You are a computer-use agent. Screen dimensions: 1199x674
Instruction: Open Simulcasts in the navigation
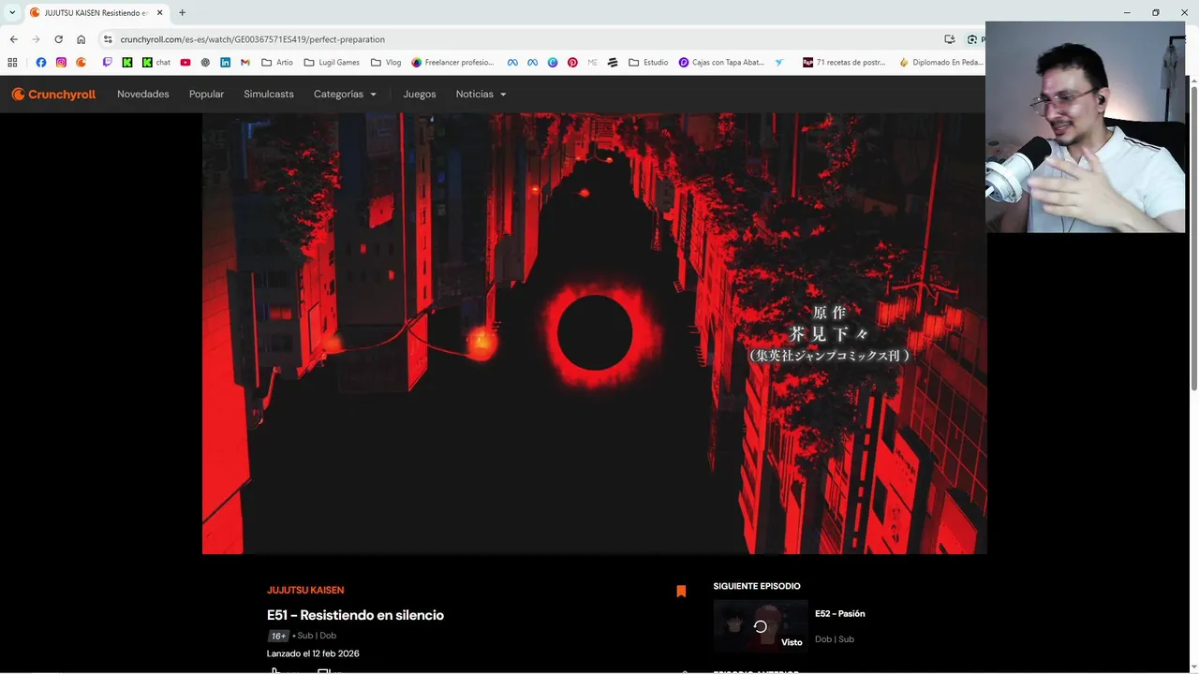[269, 94]
